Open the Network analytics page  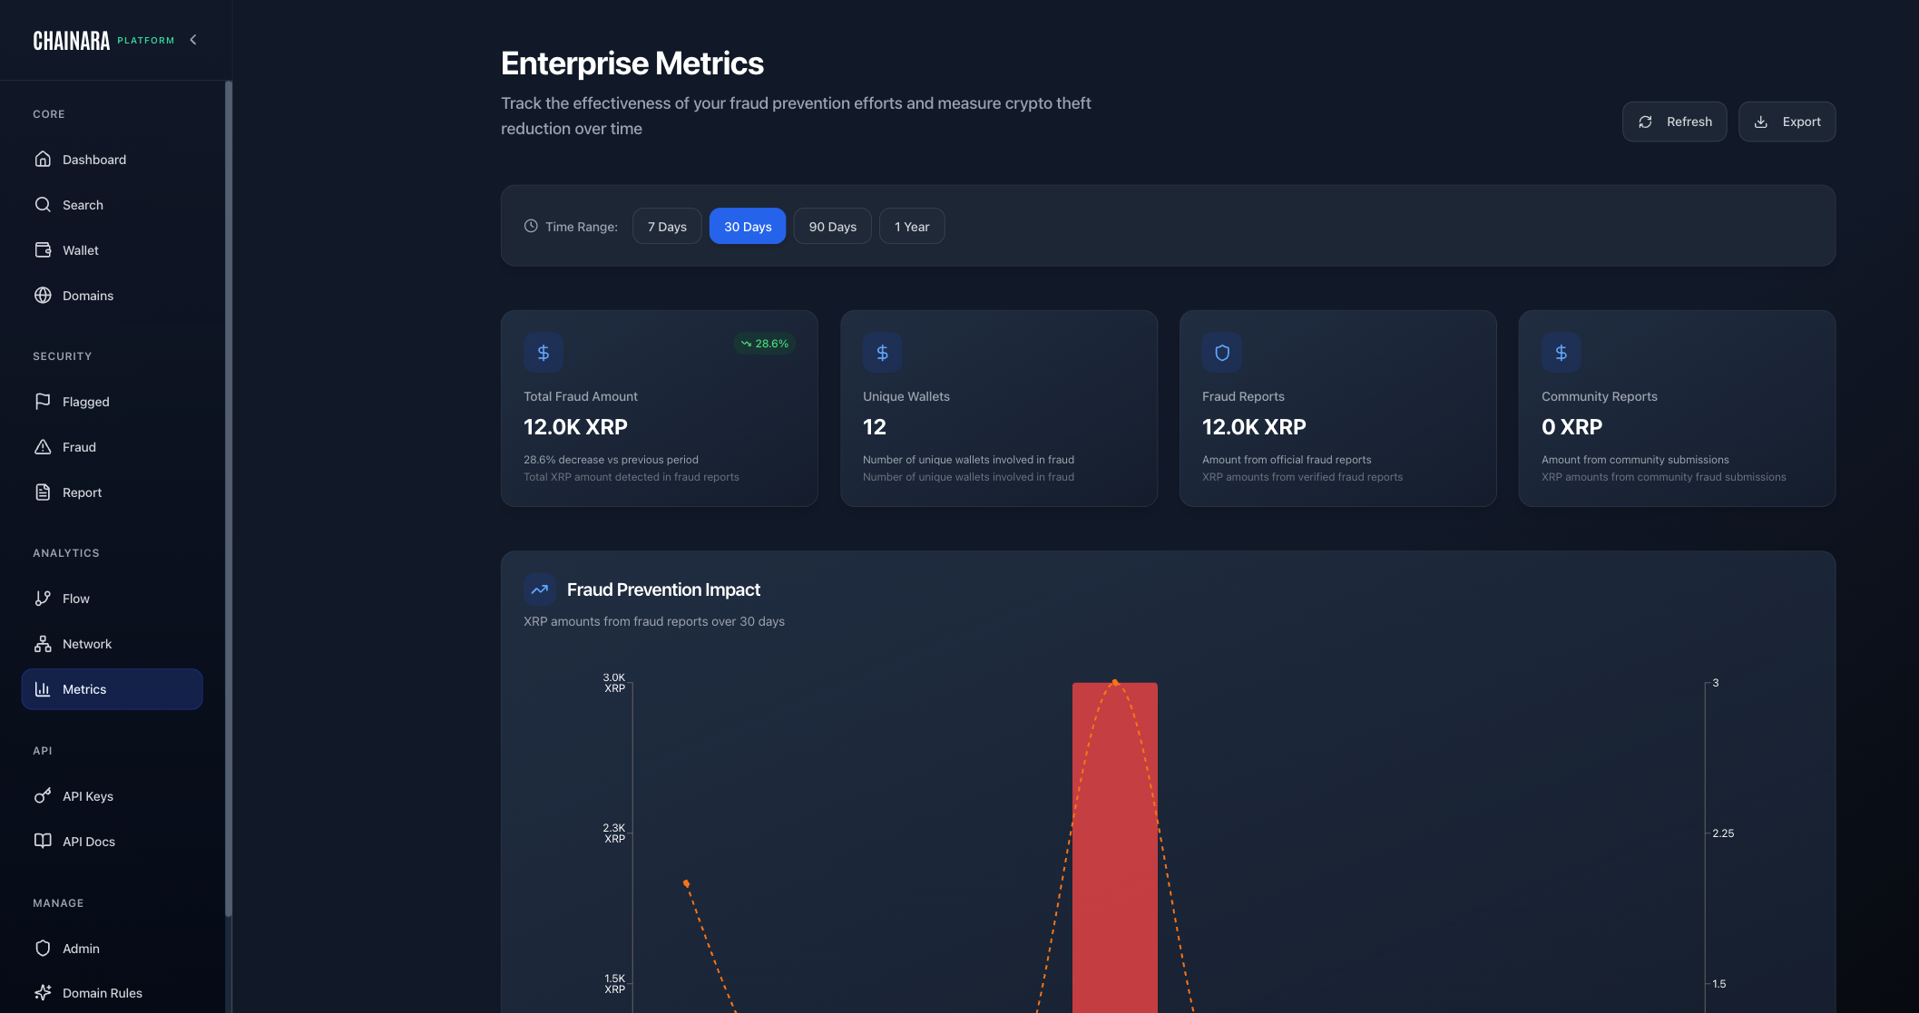pyautogui.click(x=112, y=643)
